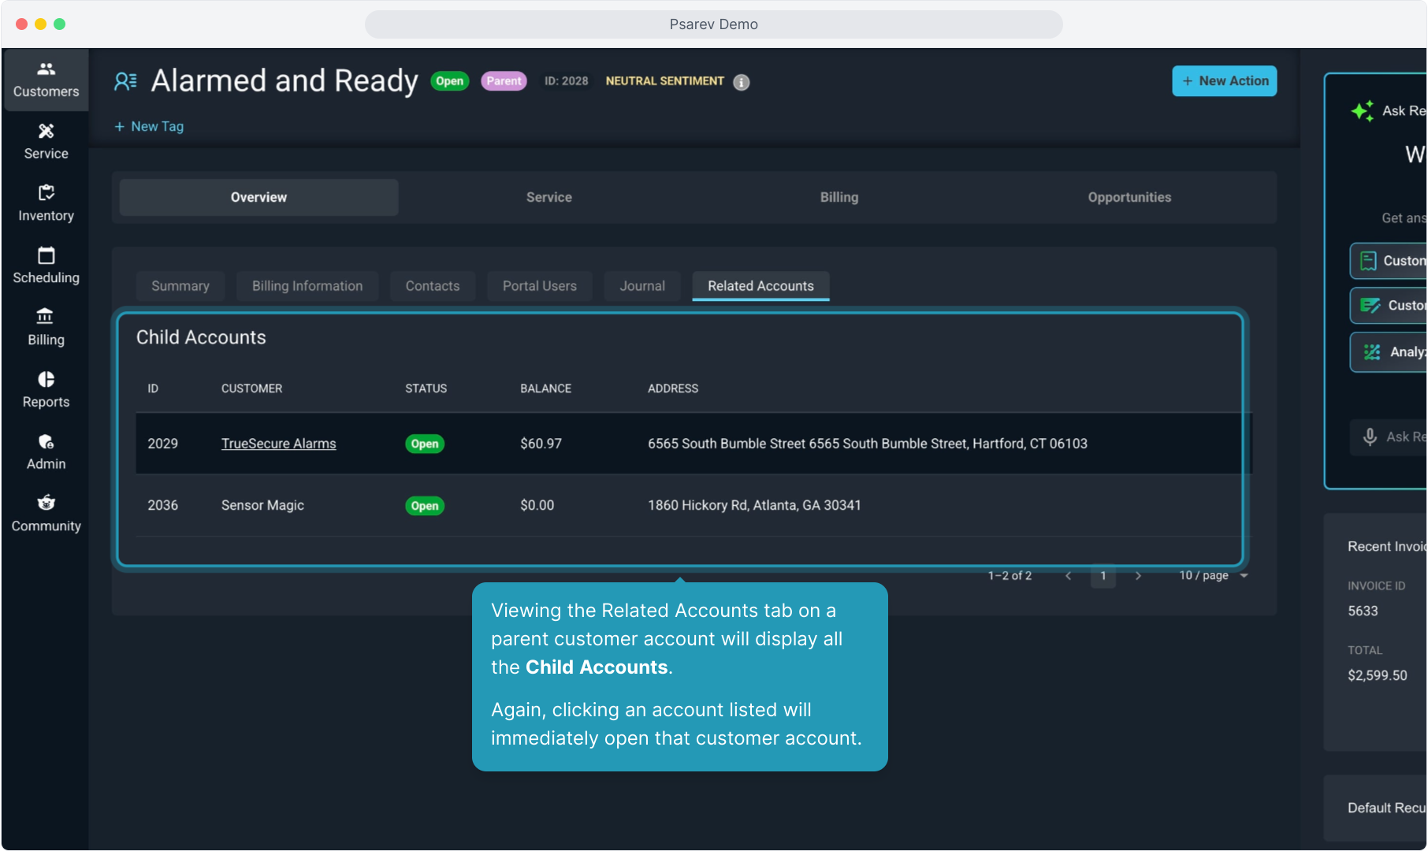This screenshot has height=851, width=1428.
Task: Click the microphone icon in Ask panel
Action: pos(1370,437)
